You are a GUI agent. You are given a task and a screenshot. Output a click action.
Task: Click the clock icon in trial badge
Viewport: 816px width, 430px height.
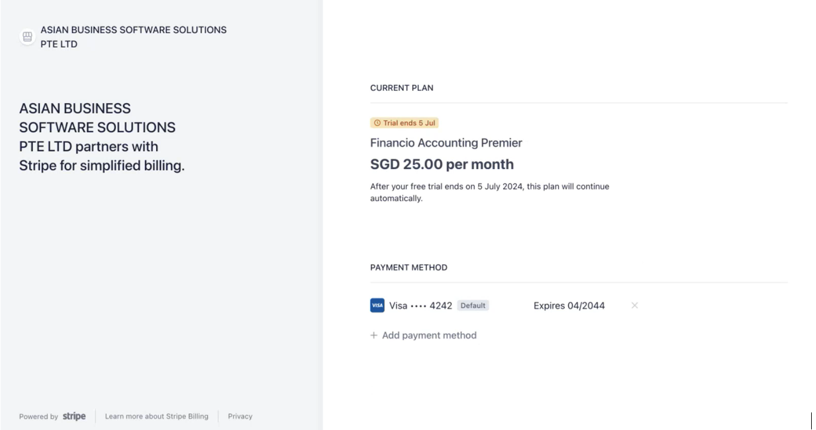[377, 123]
